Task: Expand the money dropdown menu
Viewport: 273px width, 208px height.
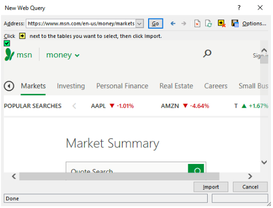Action: [63, 55]
